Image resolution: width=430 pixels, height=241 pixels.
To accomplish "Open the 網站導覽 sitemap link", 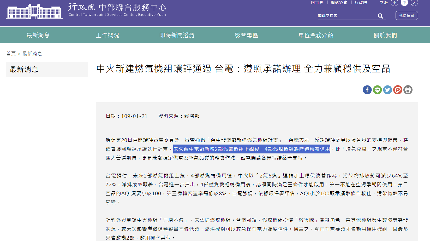I will coord(339,3).
